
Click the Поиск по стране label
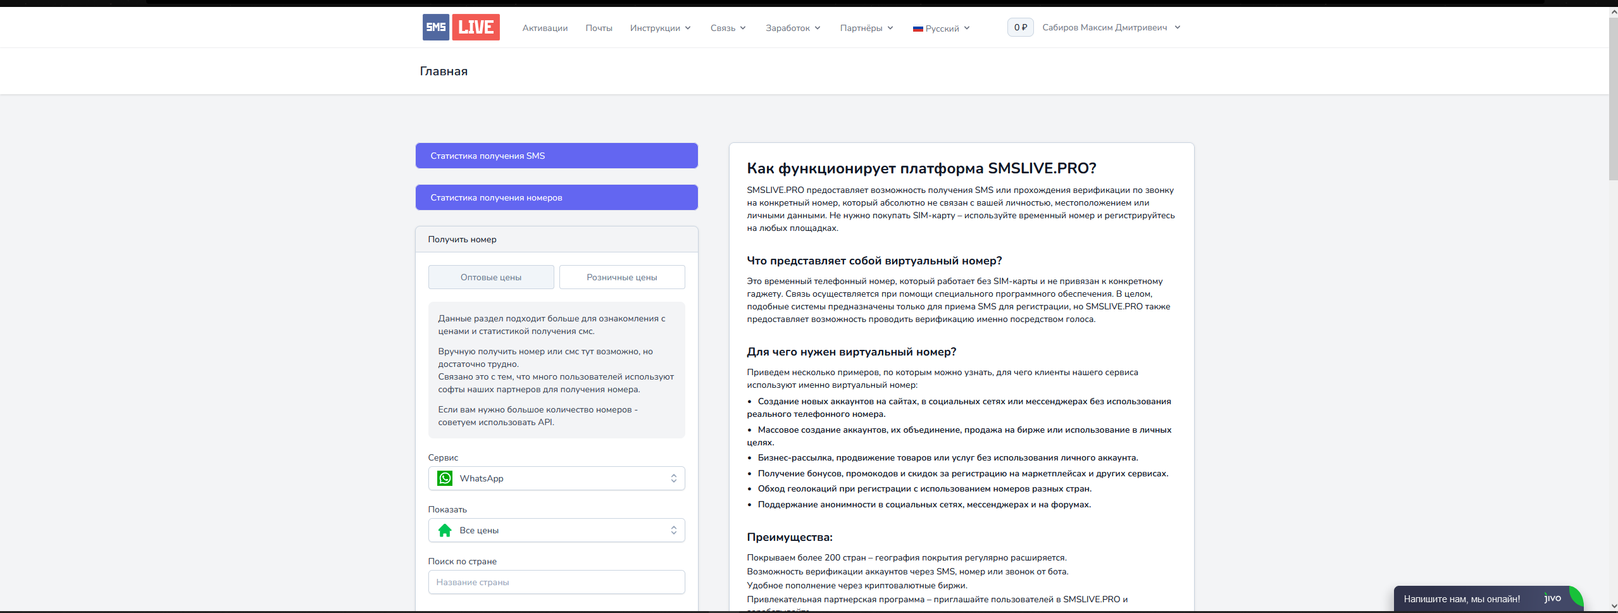pos(462,561)
